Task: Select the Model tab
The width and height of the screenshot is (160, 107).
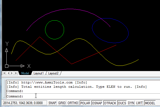Action: [x=25, y=73]
